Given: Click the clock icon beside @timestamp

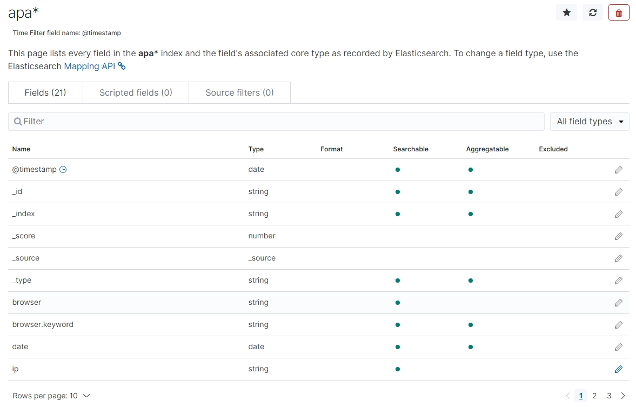Looking at the screenshot, I should click(63, 170).
